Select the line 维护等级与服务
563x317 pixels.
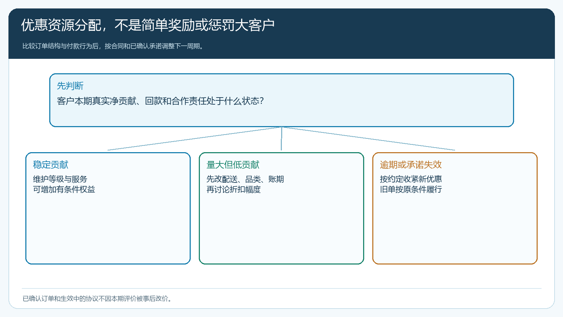[60, 179]
